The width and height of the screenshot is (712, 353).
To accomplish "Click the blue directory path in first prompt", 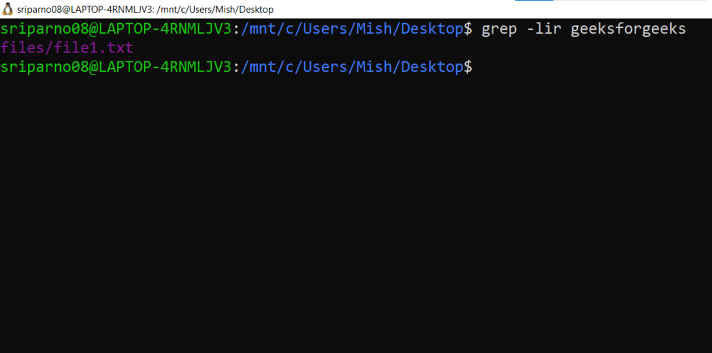I will 351,29.
